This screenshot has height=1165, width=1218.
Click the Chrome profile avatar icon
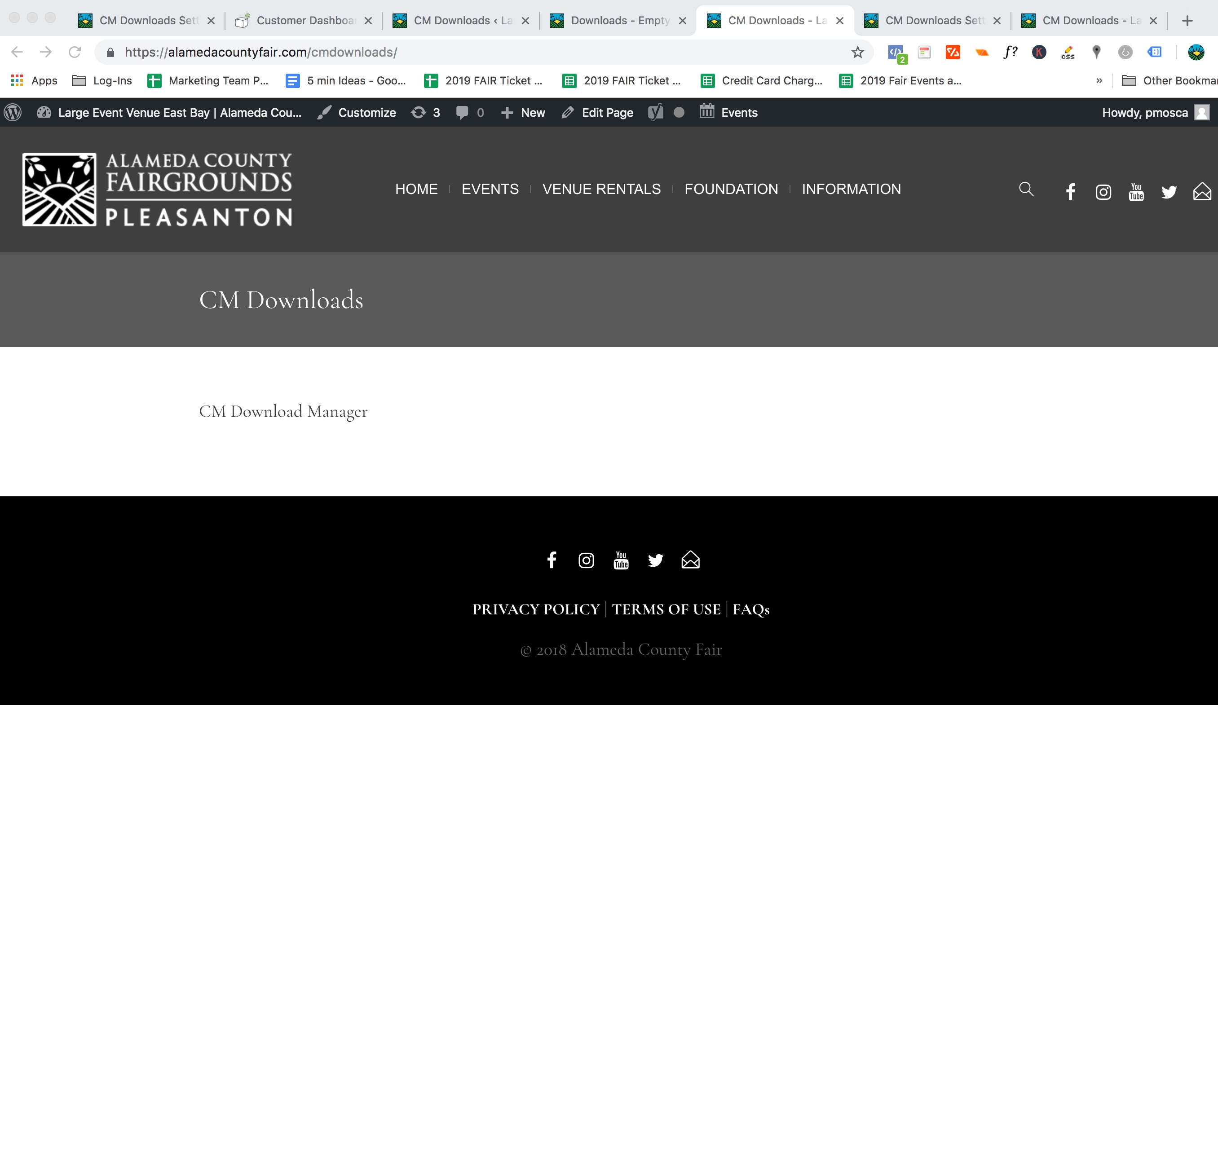pos(1196,52)
